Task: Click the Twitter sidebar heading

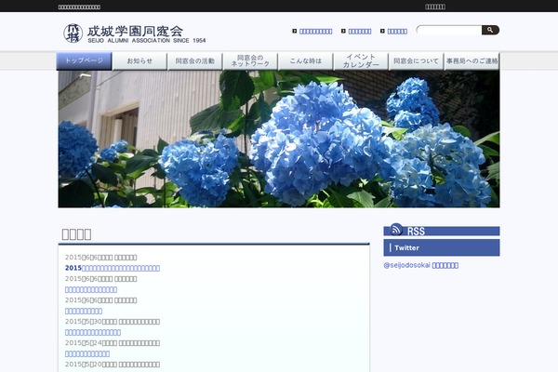Action: [441, 247]
